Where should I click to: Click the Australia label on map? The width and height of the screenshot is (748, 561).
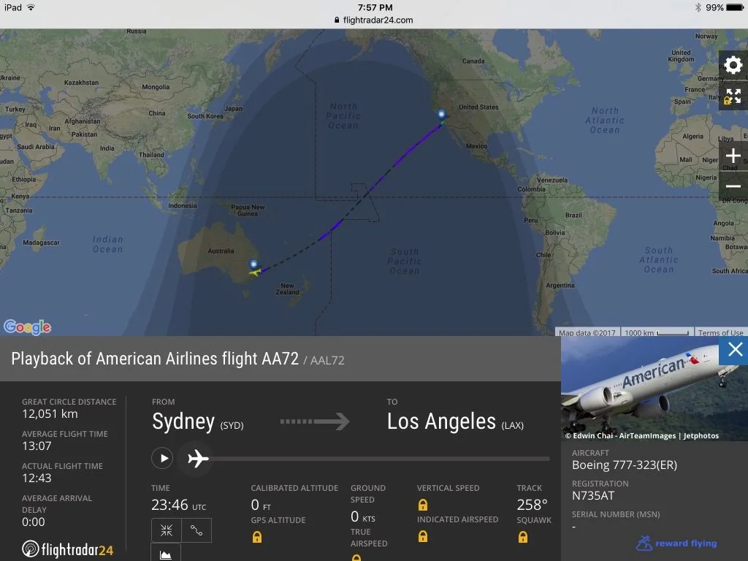coord(221,251)
